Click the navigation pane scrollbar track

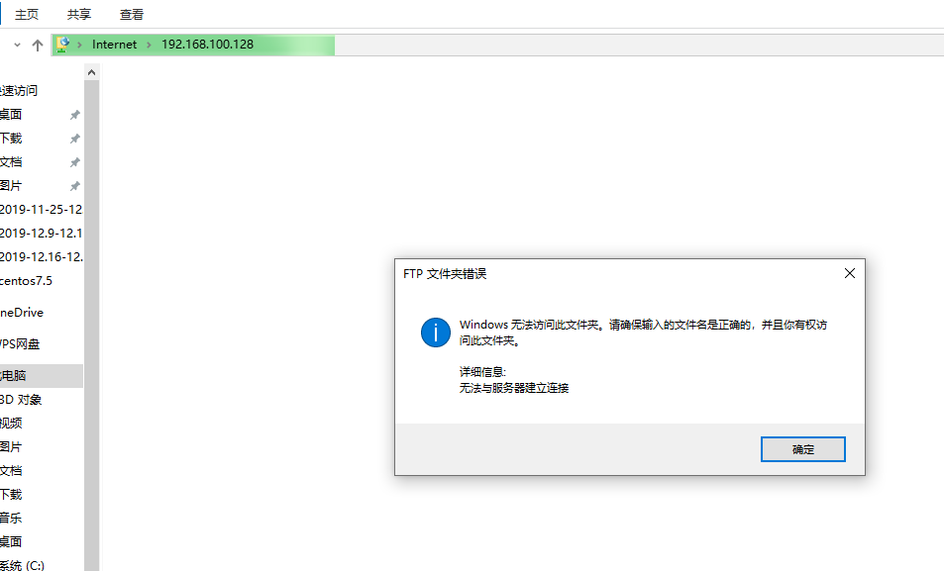[x=91, y=325]
